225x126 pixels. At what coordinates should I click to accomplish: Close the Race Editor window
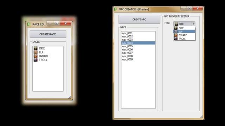point(66,23)
